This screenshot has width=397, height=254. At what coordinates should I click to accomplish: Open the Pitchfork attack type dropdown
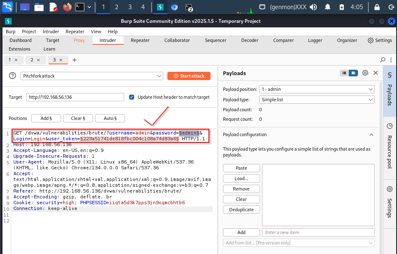pos(92,76)
